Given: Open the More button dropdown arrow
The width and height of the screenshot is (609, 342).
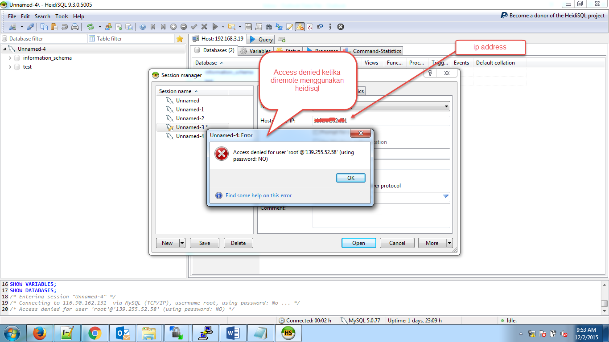Looking at the screenshot, I should [x=449, y=243].
